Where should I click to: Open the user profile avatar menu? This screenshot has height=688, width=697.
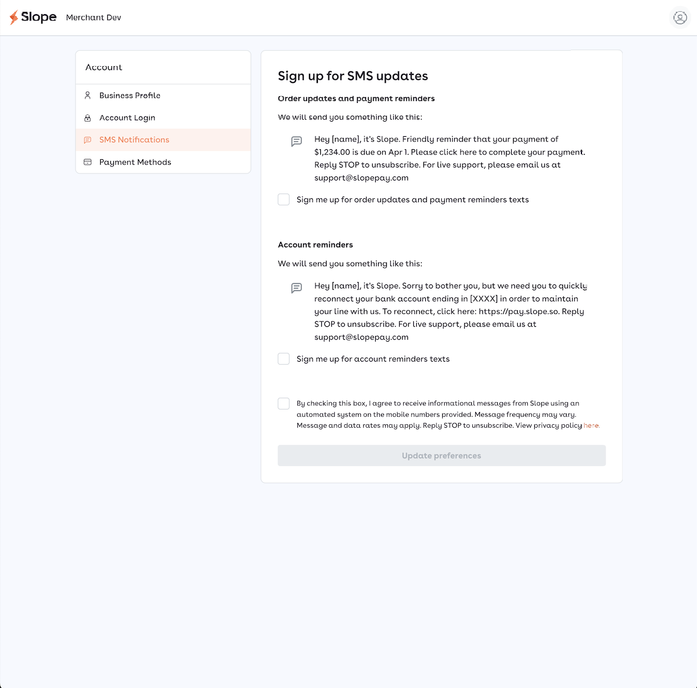[680, 18]
